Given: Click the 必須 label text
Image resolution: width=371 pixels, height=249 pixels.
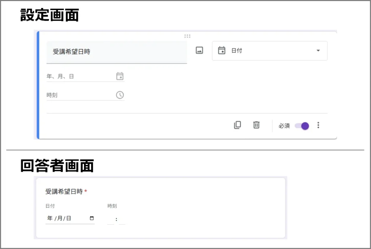Looking at the screenshot, I should click(284, 126).
